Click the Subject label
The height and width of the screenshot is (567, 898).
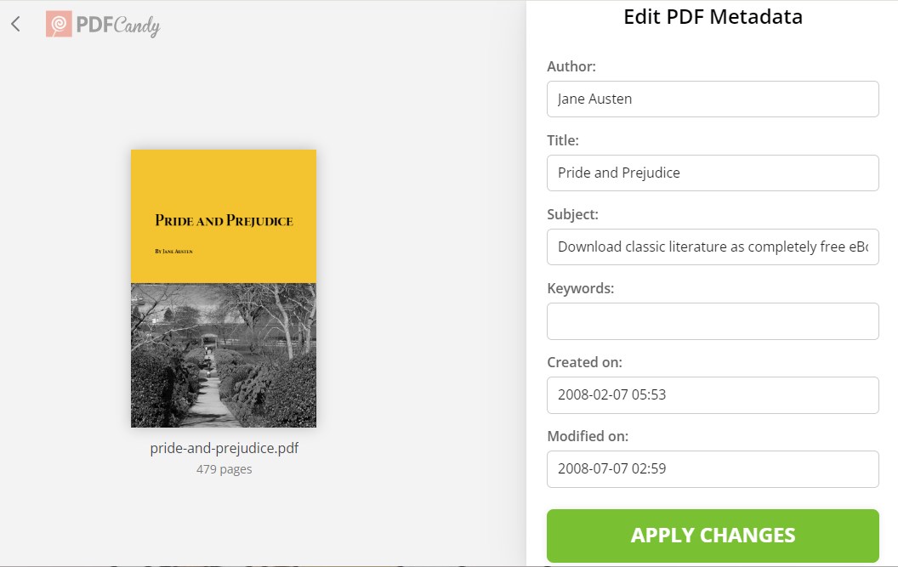[572, 214]
